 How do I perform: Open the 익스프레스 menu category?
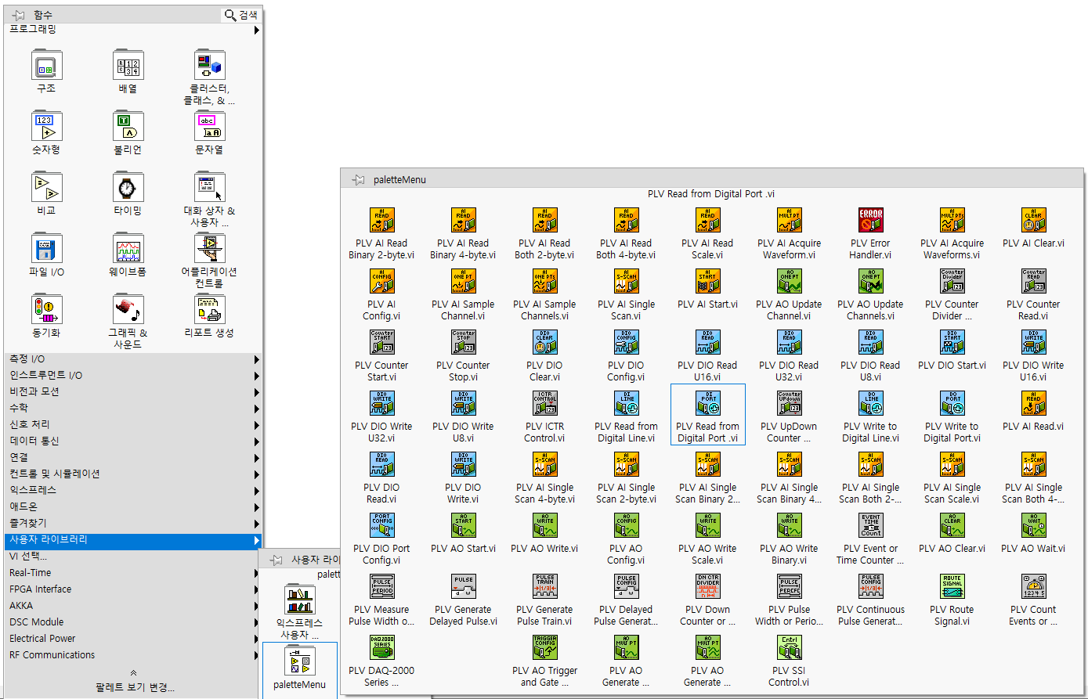point(133,491)
